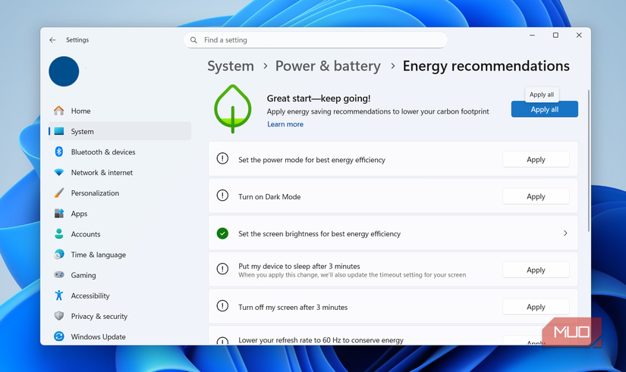Click the vertical scrollbar on the right

(589, 161)
